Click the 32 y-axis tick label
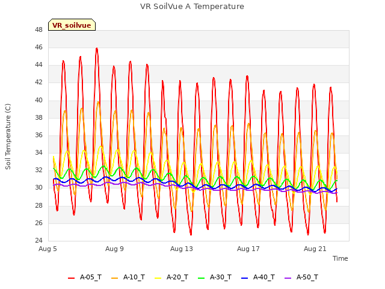 coord(38,170)
